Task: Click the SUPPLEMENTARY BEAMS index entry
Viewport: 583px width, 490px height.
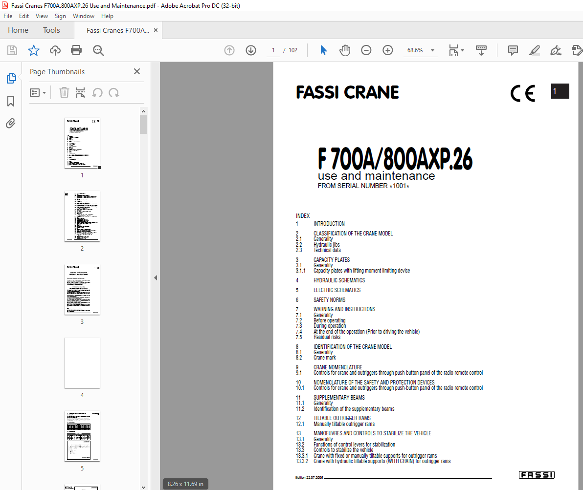Action: pos(339,398)
